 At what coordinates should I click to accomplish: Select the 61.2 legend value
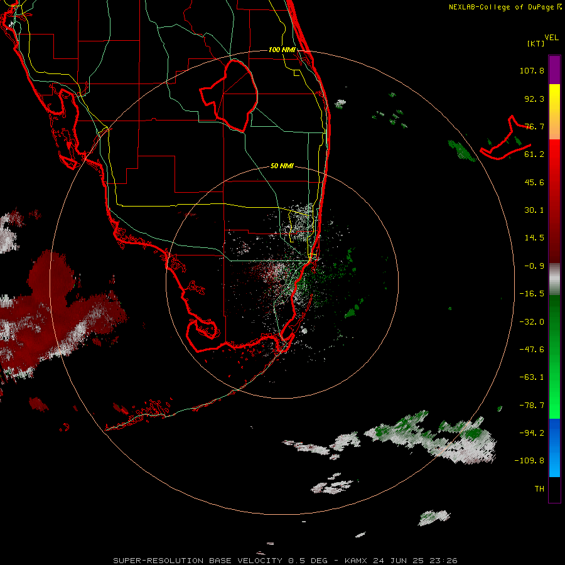(x=534, y=154)
